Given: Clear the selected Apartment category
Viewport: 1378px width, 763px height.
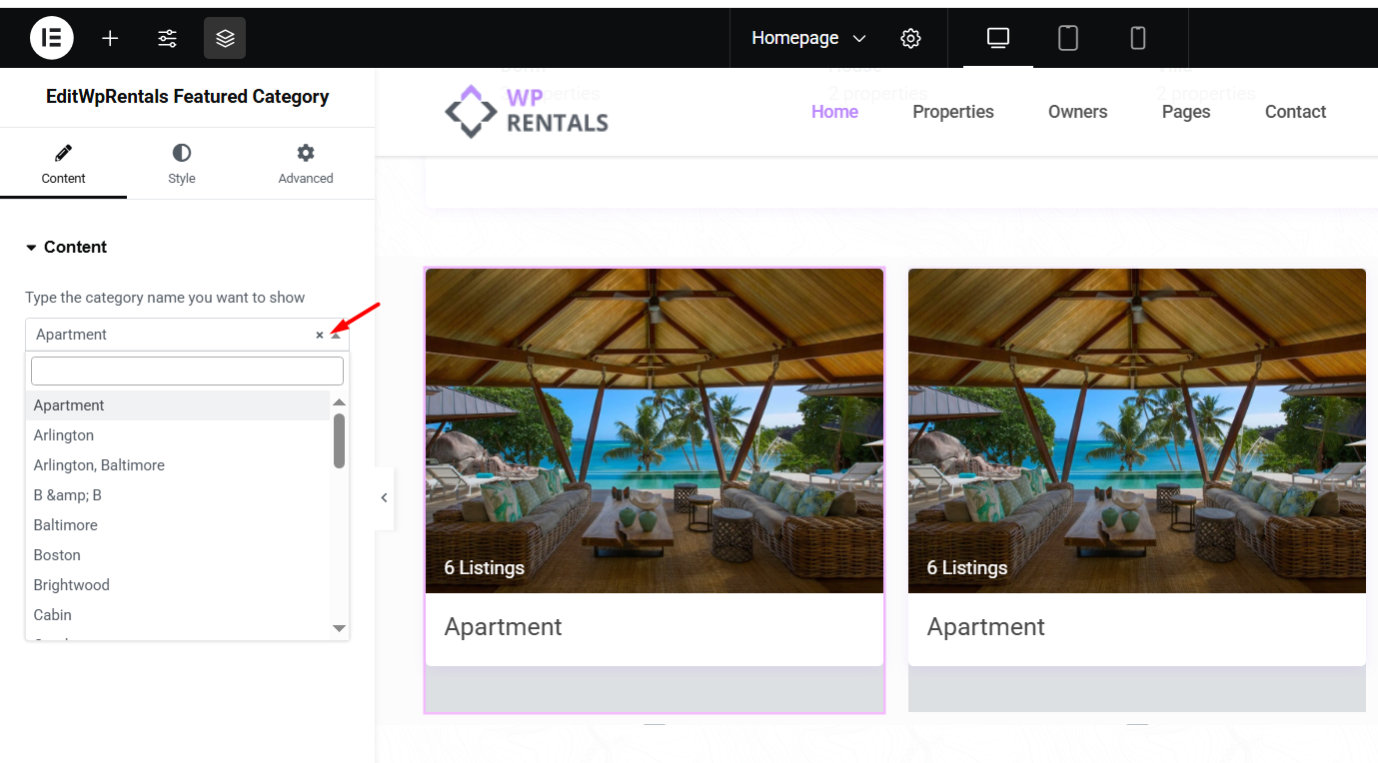Looking at the screenshot, I should point(320,336).
